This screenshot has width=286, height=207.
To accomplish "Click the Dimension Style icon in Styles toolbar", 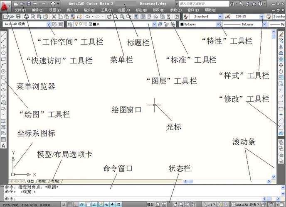I will pyautogui.click(x=227, y=17).
